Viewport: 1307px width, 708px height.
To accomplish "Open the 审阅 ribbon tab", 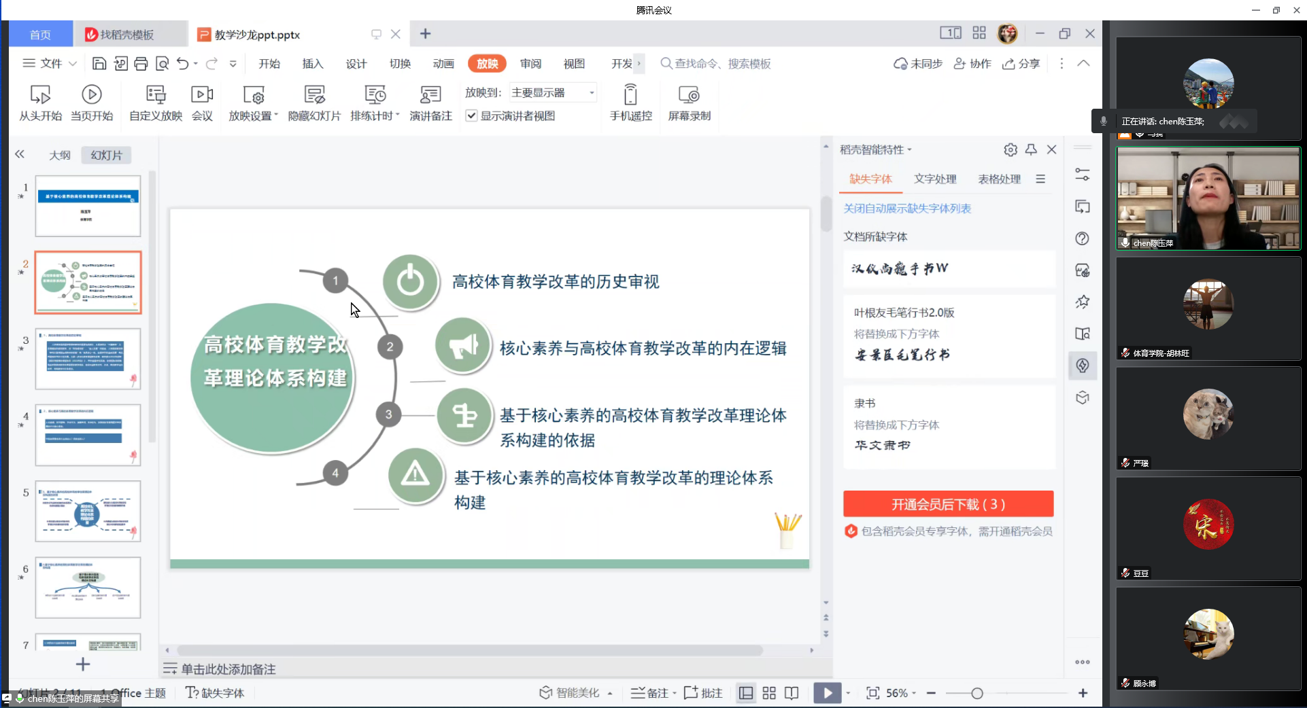I will pyautogui.click(x=530, y=64).
